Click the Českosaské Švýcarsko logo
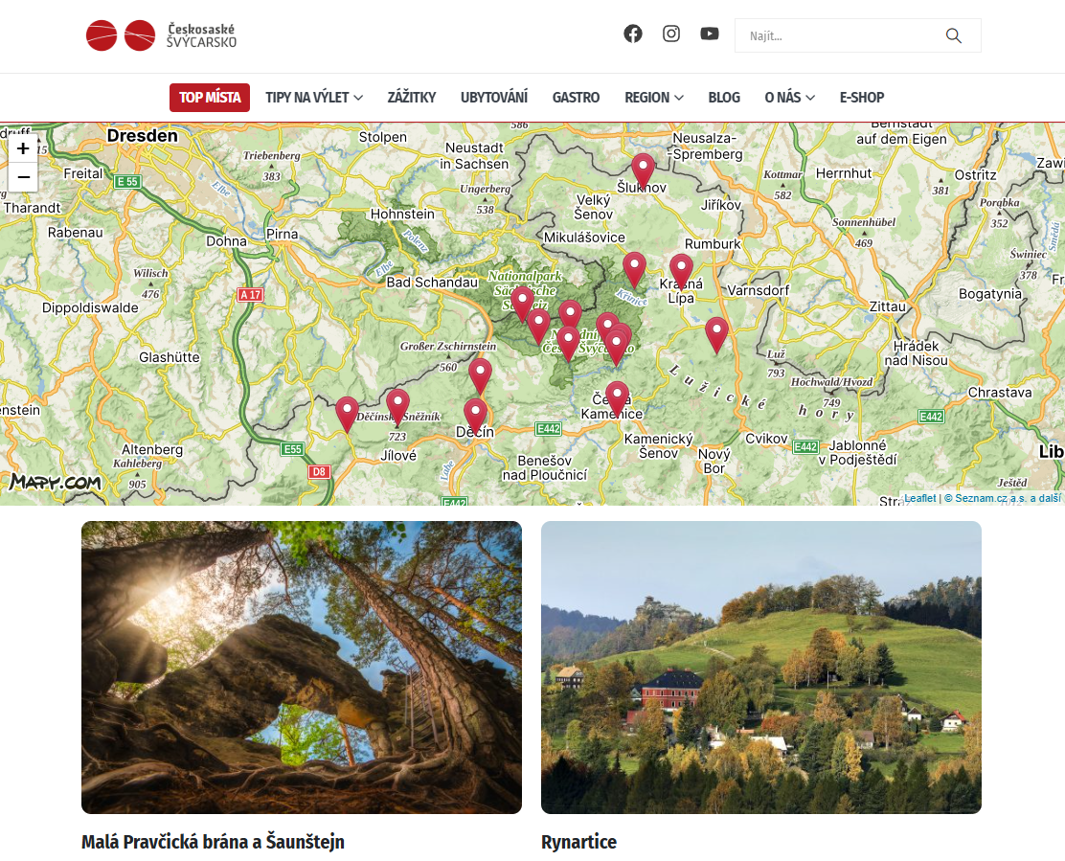Viewport: 1065px width, 861px height. click(x=161, y=35)
